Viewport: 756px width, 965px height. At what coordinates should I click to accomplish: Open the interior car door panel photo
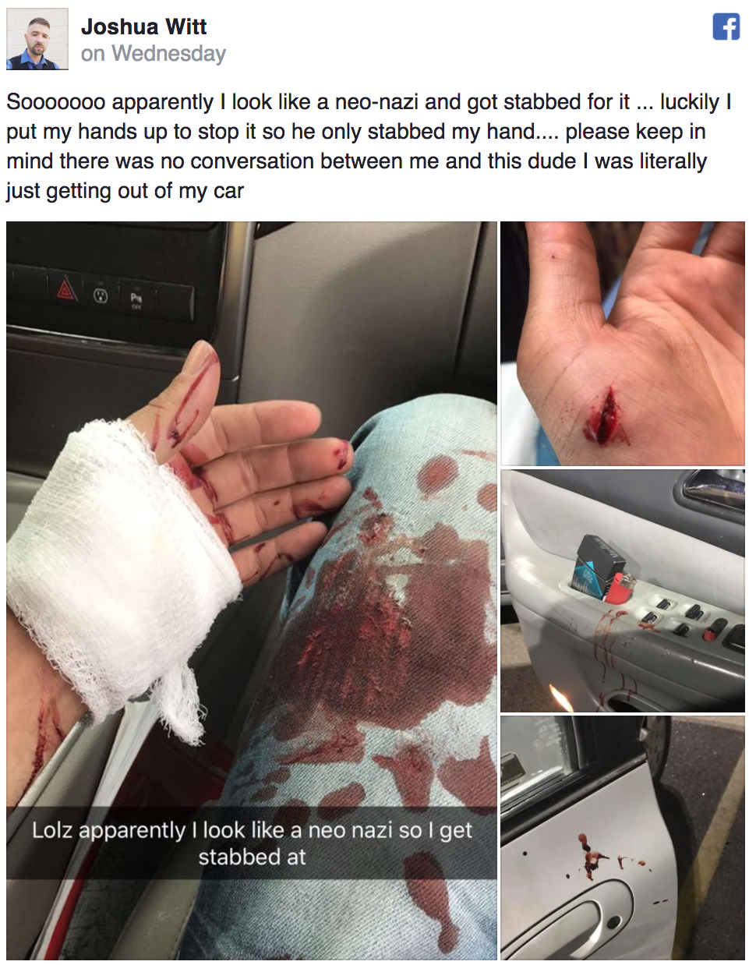pos(623,591)
